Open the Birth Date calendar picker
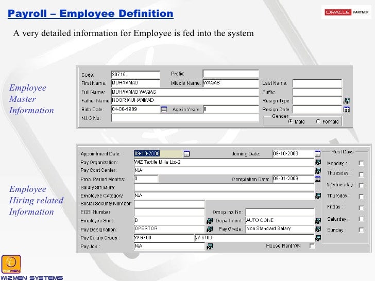The width and height of the screenshot is (375, 281). click(x=164, y=110)
